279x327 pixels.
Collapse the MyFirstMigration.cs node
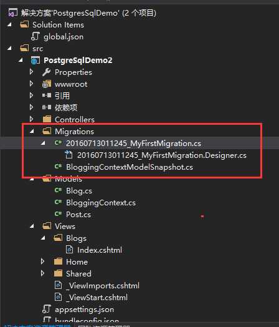coord(43,143)
